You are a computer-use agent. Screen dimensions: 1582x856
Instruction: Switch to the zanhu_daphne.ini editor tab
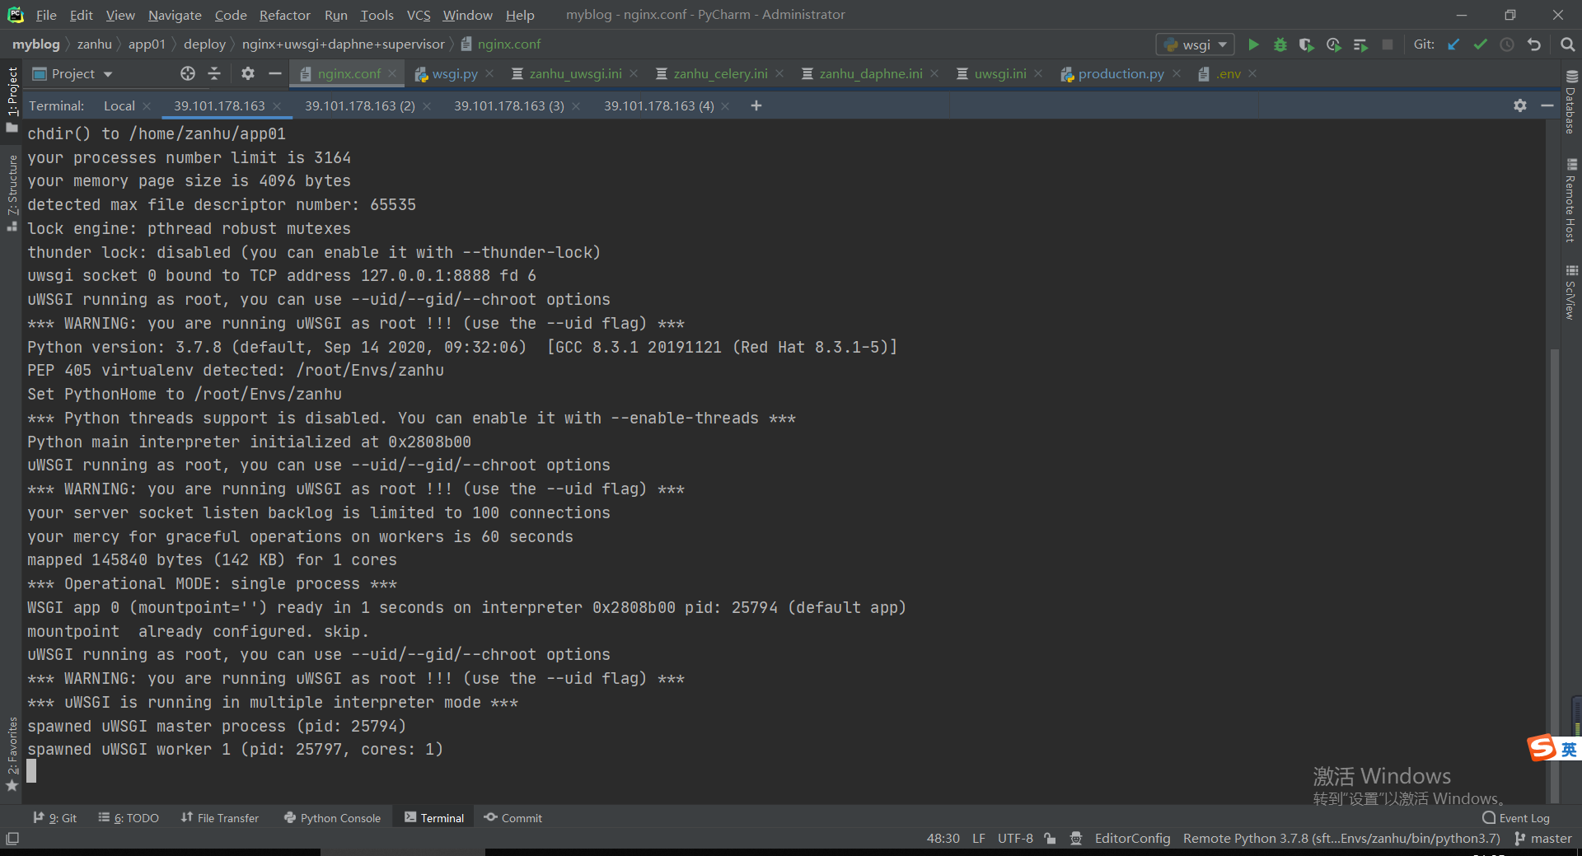coord(871,73)
